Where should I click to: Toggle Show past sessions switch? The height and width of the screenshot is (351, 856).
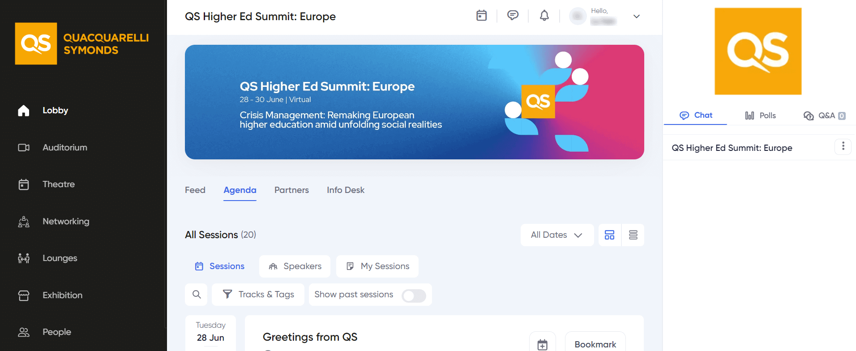tap(414, 295)
